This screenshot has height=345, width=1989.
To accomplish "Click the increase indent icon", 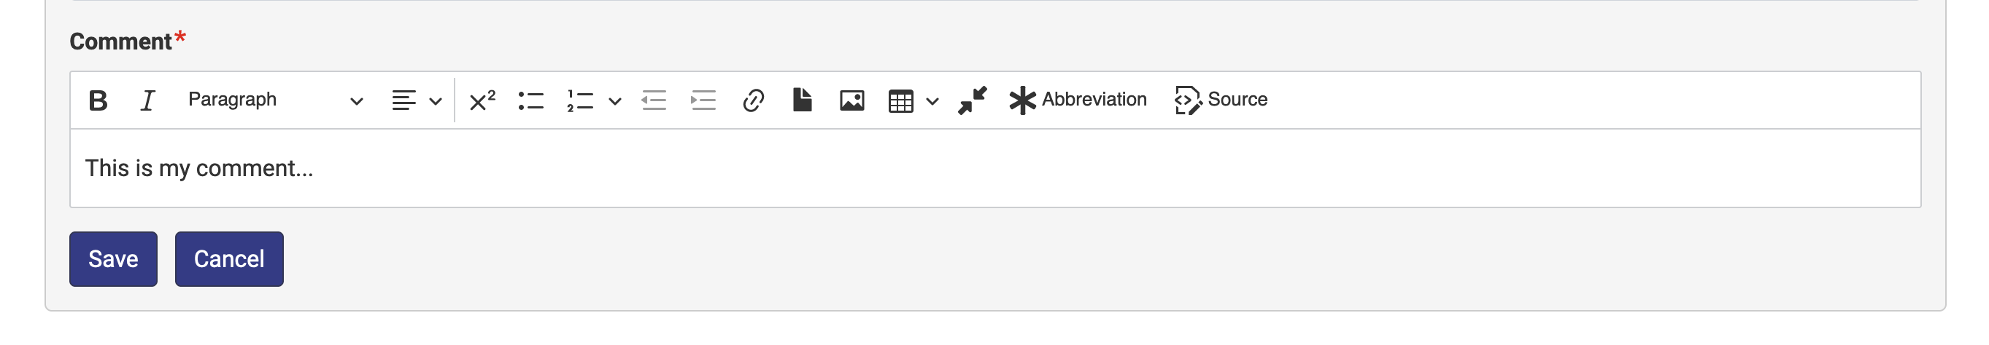I will tap(703, 100).
